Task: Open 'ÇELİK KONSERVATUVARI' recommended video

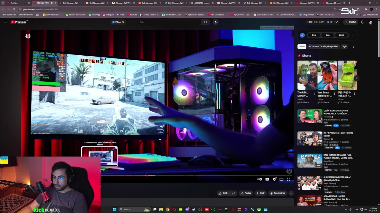Action: coord(310,116)
